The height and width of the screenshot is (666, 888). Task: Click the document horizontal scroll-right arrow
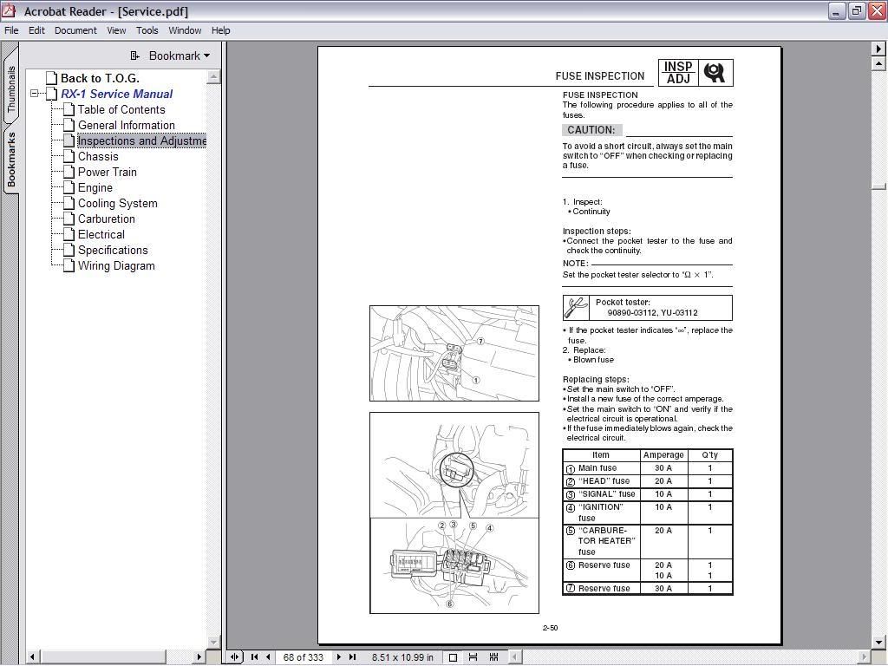coord(865,657)
